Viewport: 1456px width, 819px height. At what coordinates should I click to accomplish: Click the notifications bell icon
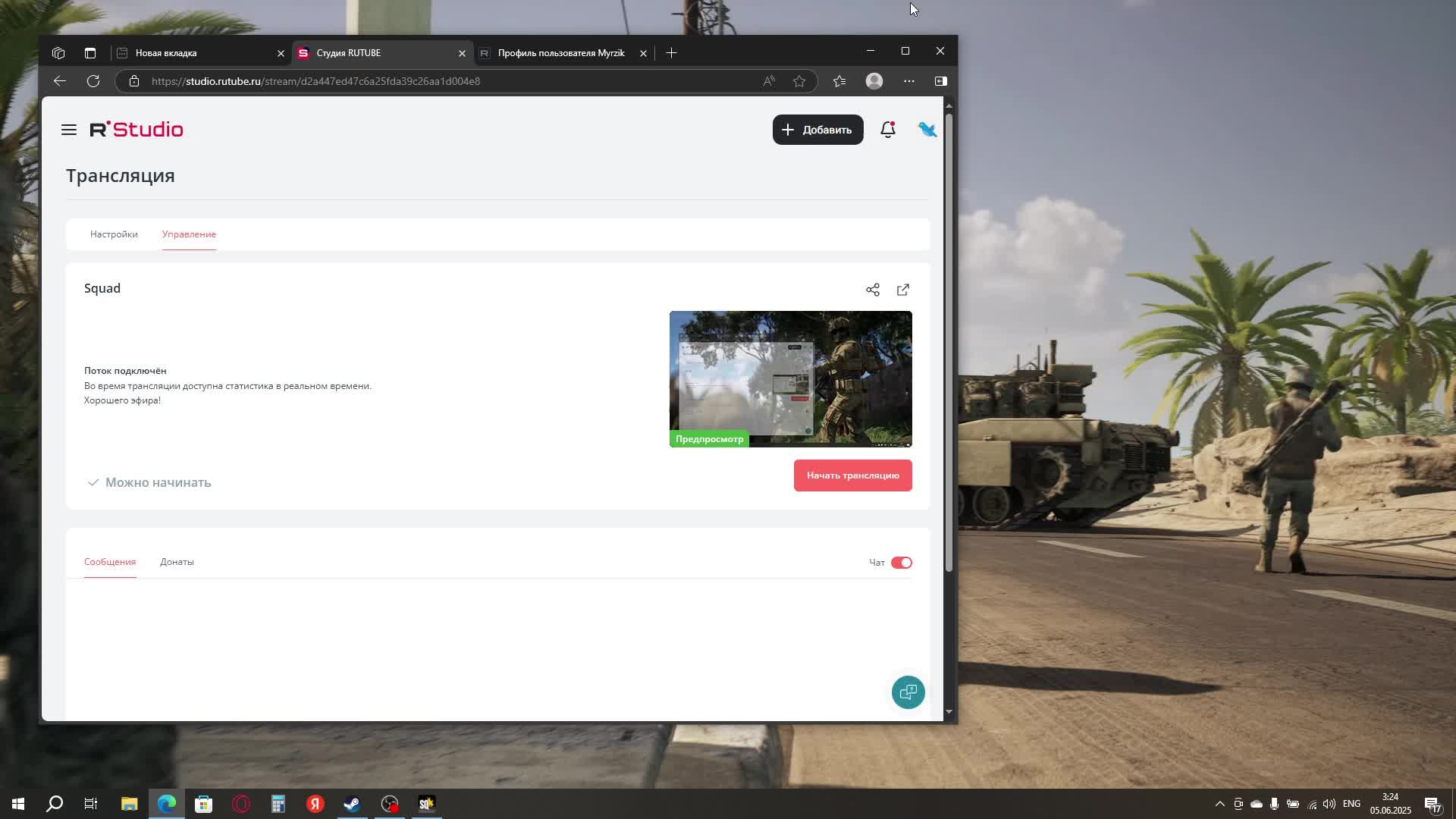pos(888,130)
